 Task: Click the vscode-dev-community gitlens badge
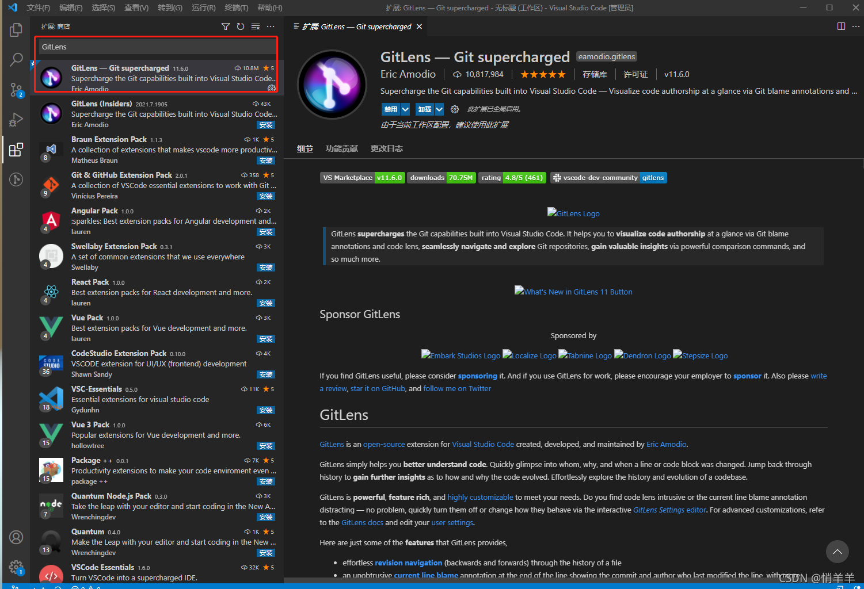coord(608,178)
